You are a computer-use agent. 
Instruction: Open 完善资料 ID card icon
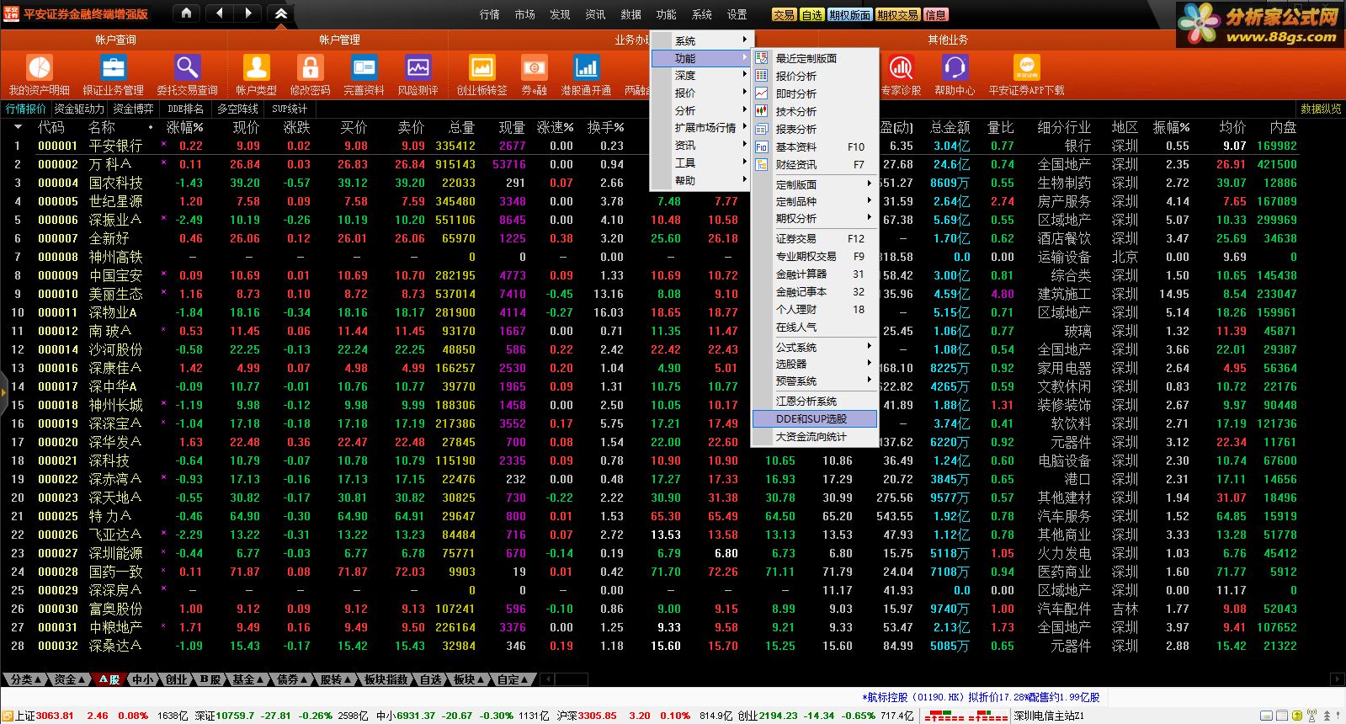[x=364, y=67]
